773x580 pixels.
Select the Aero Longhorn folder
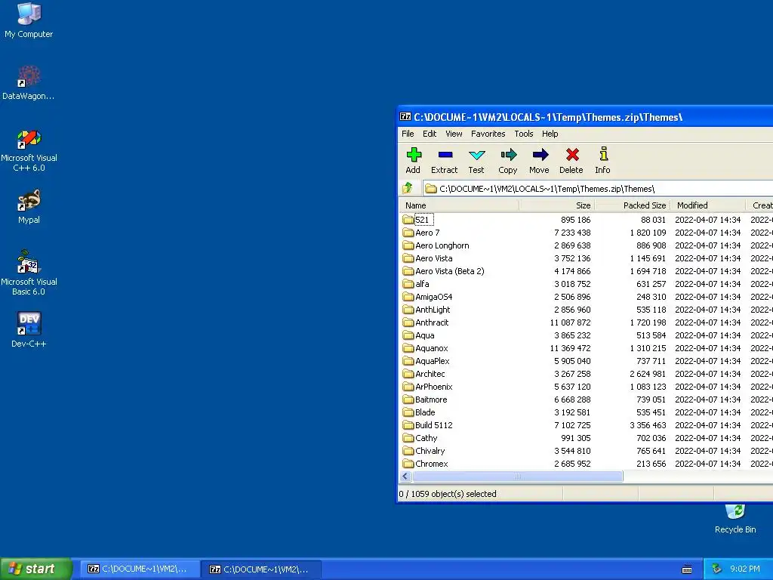tap(436, 245)
